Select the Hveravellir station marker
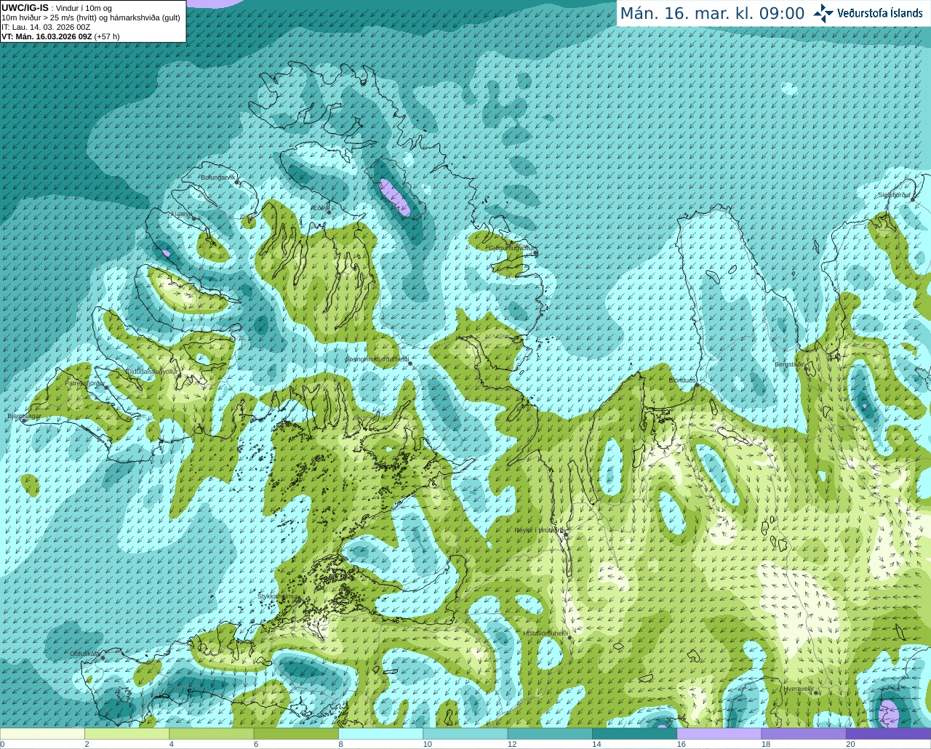The height and width of the screenshot is (749, 931). point(816,693)
